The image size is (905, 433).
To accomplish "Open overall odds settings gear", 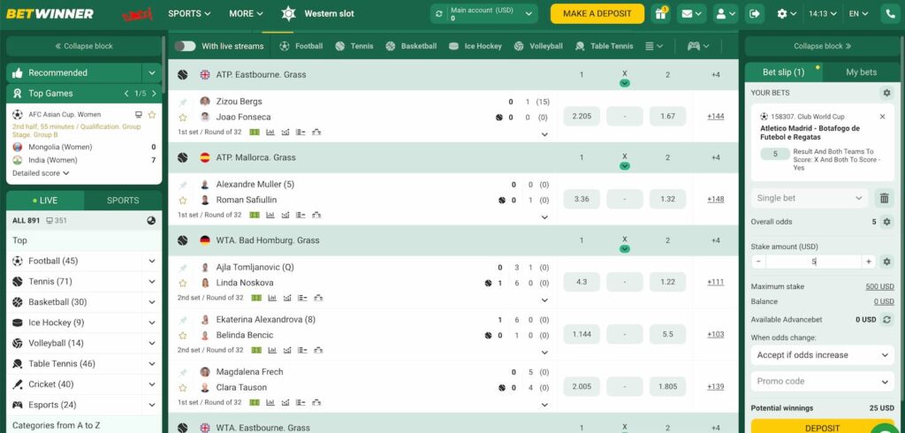I will coord(886,222).
